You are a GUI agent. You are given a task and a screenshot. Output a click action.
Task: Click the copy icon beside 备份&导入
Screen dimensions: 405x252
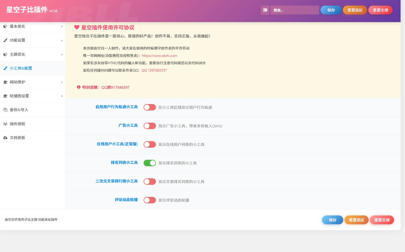(5, 110)
